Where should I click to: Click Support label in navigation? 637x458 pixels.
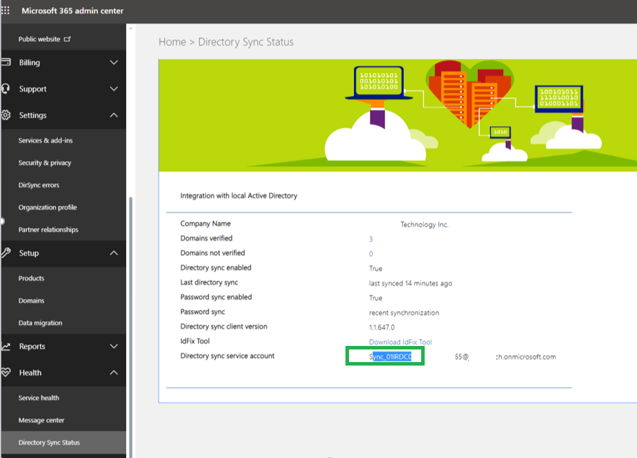point(32,89)
